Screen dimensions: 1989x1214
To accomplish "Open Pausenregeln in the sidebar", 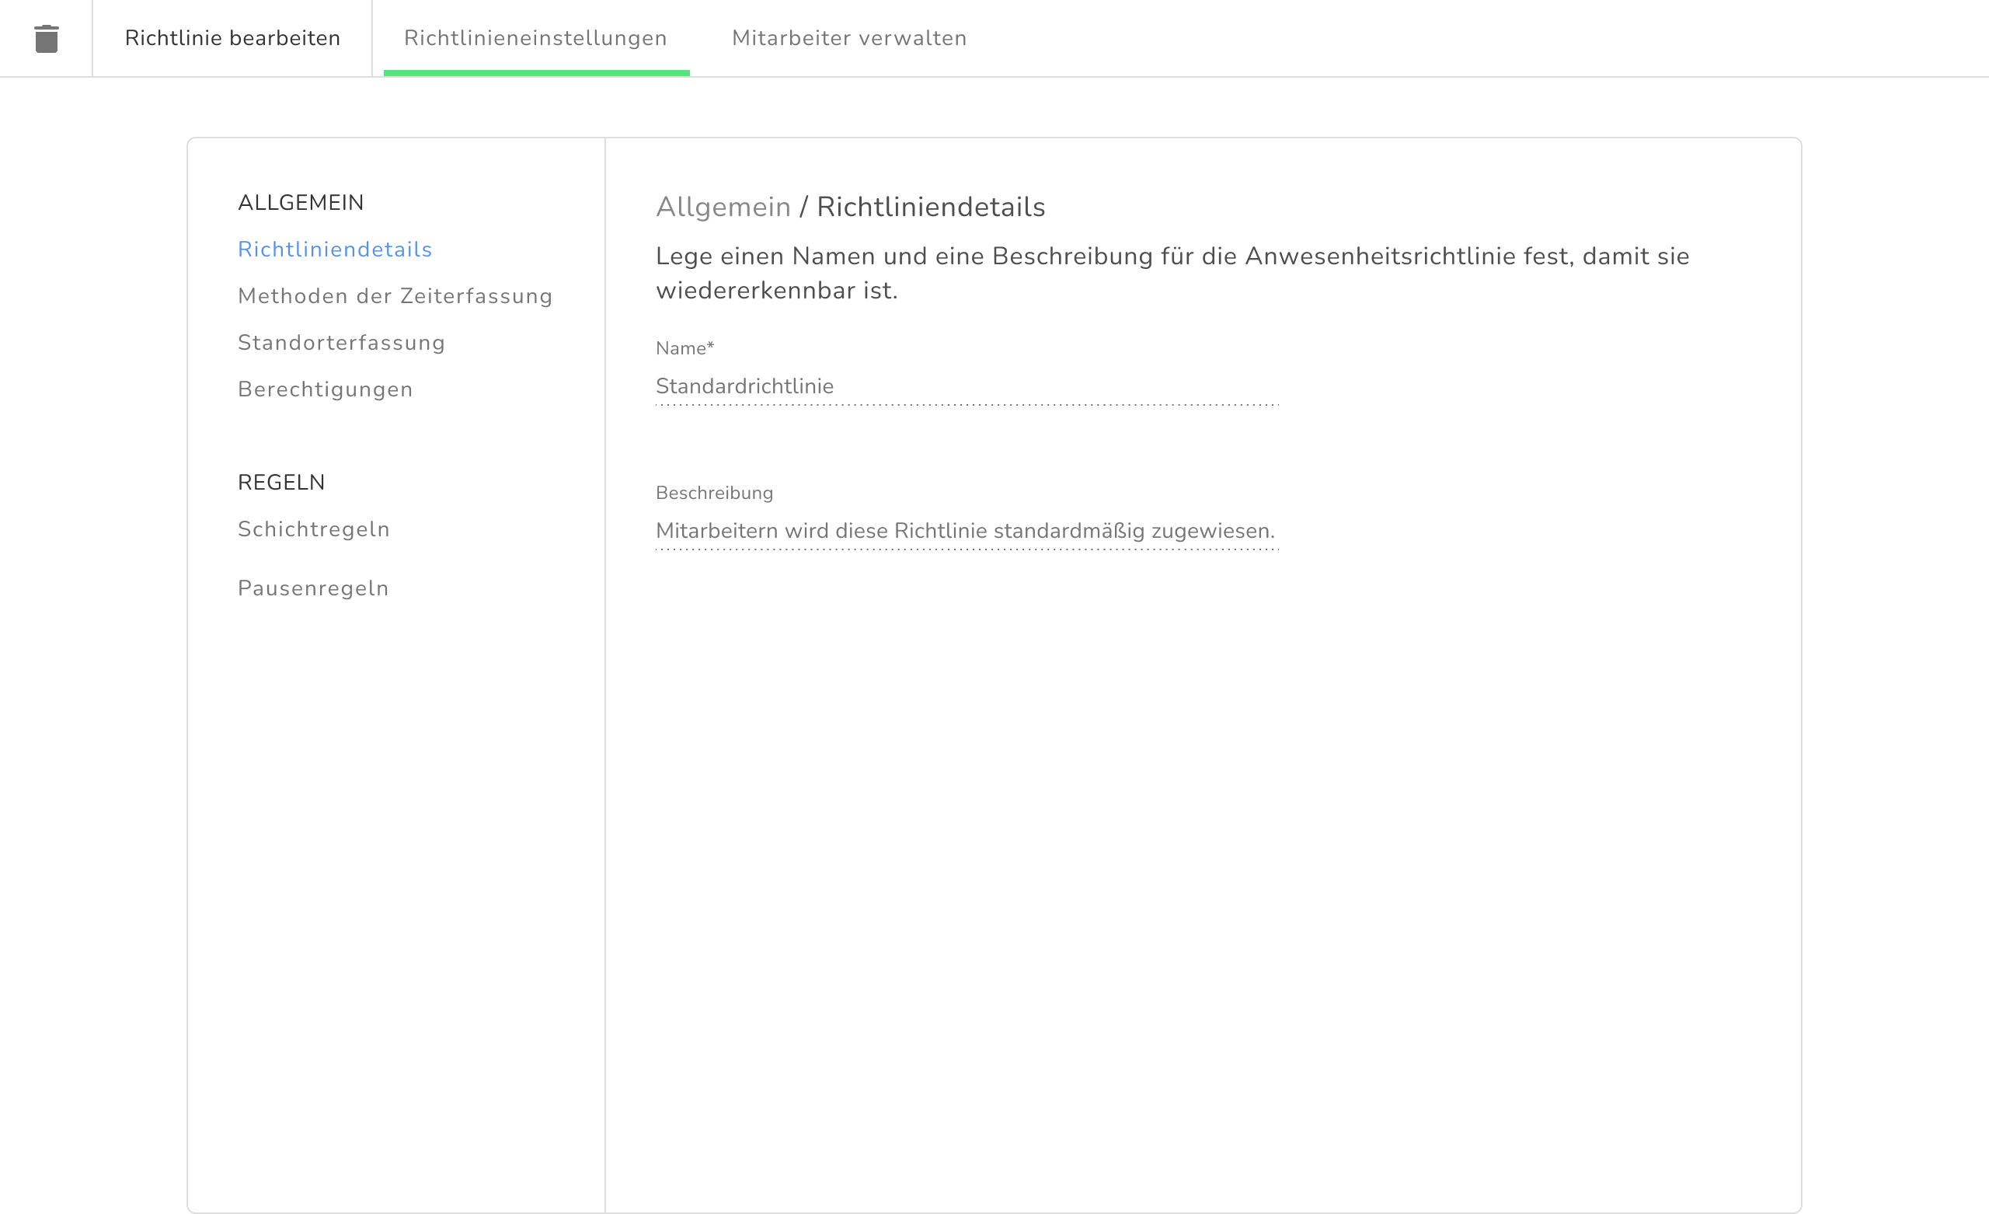I will tap(312, 588).
